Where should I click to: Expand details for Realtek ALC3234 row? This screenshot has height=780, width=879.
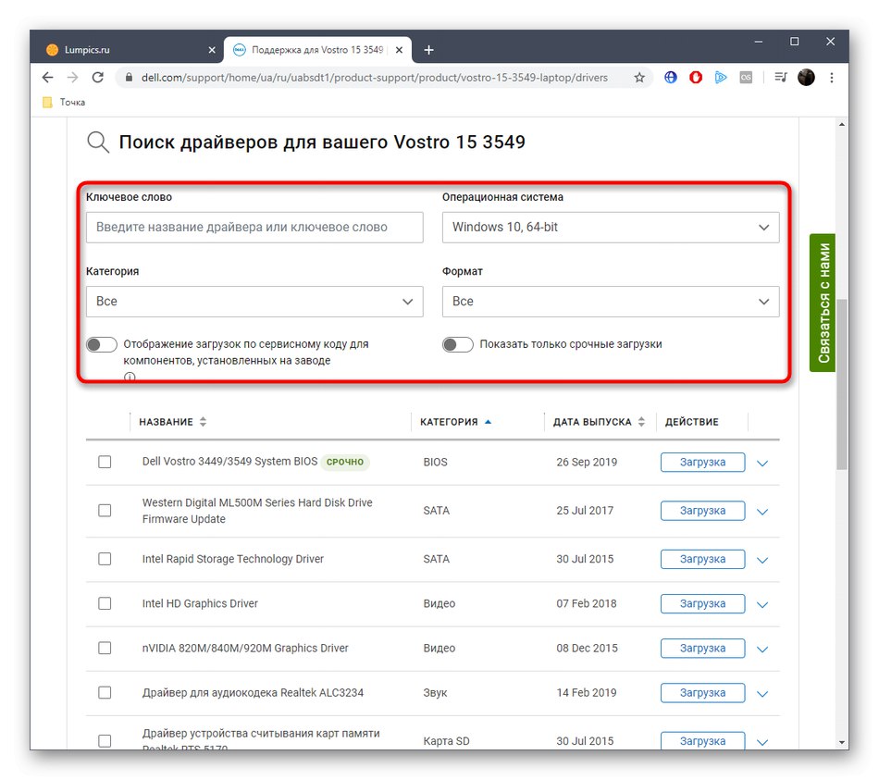[762, 694]
